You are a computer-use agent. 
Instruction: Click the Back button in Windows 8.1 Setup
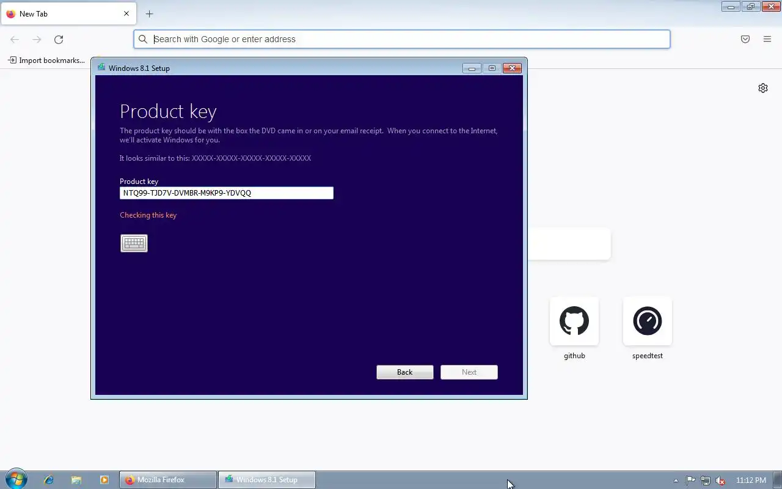pos(404,372)
